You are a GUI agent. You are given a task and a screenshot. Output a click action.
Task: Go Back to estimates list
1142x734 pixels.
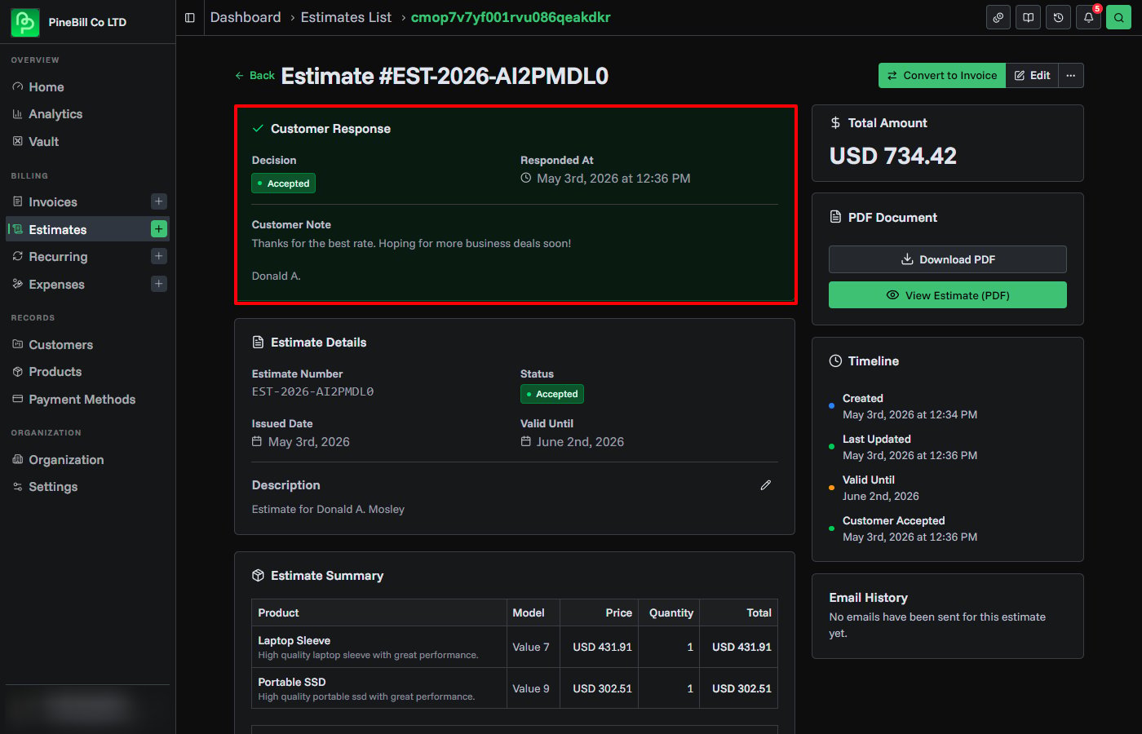pos(255,76)
